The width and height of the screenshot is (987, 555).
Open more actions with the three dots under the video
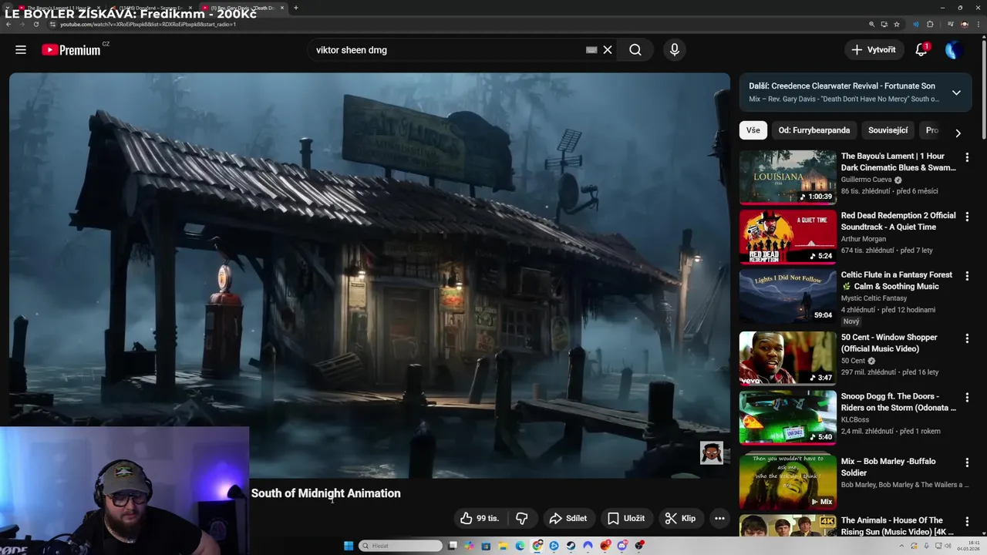click(719, 519)
